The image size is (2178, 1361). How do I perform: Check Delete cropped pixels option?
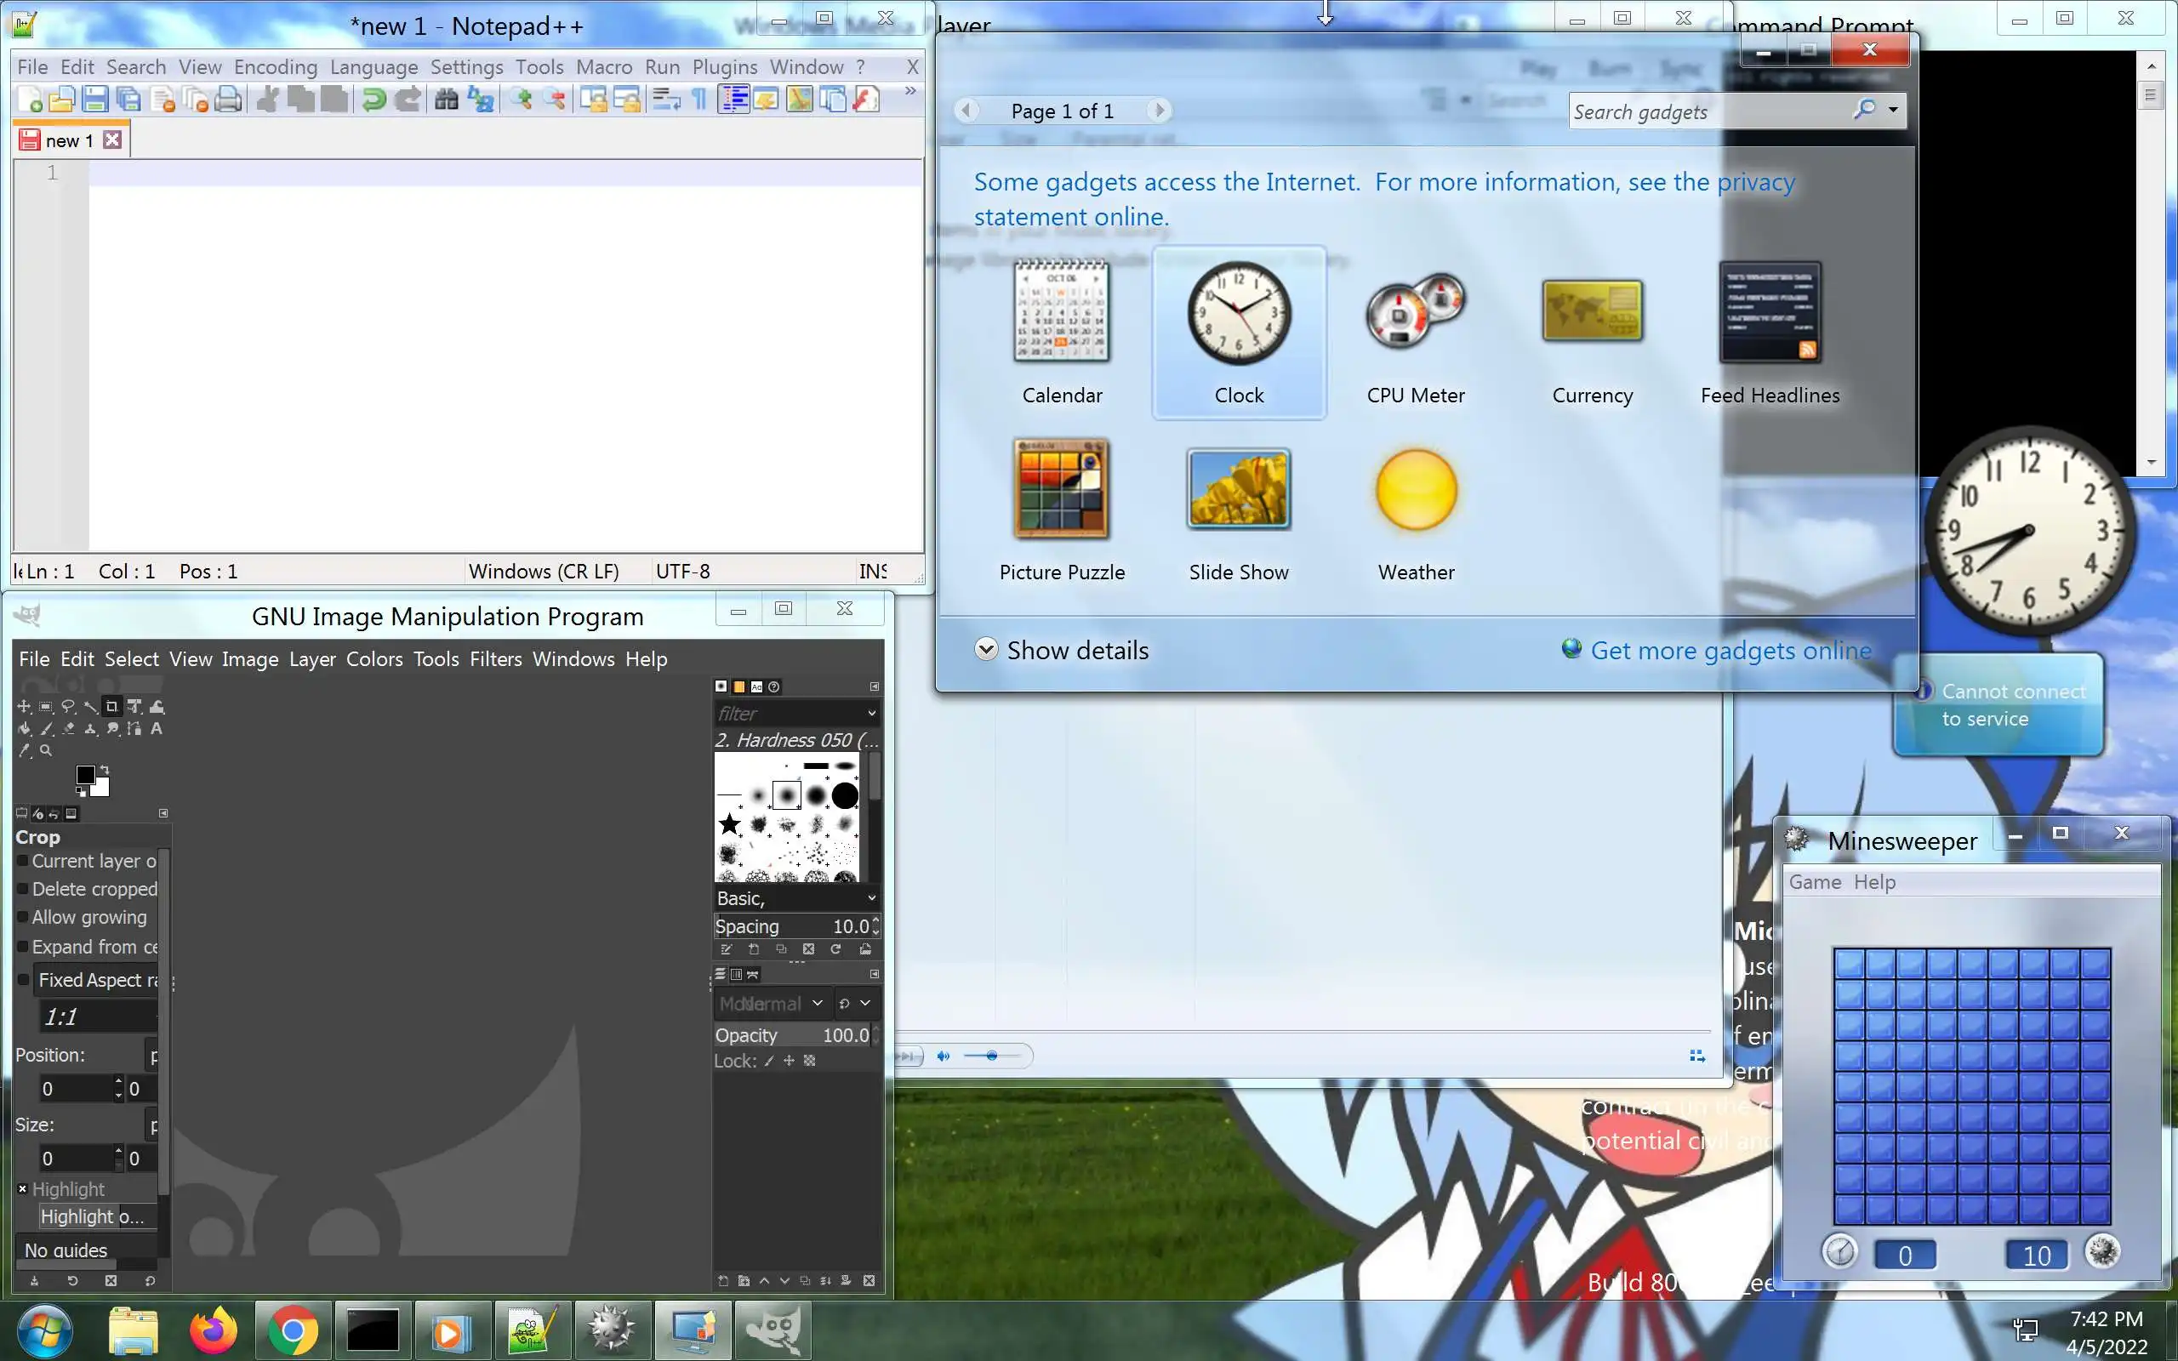pyautogui.click(x=24, y=890)
